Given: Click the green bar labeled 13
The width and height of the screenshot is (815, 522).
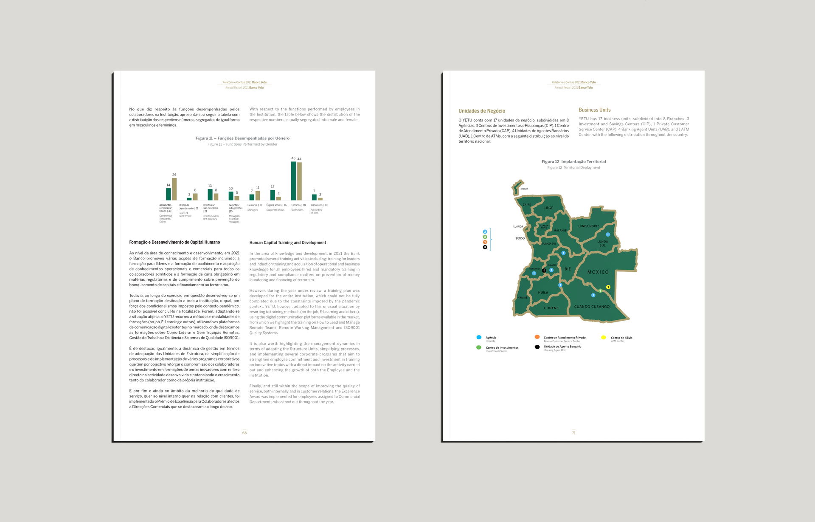Looking at the screenshot, I should click(210, 195).
